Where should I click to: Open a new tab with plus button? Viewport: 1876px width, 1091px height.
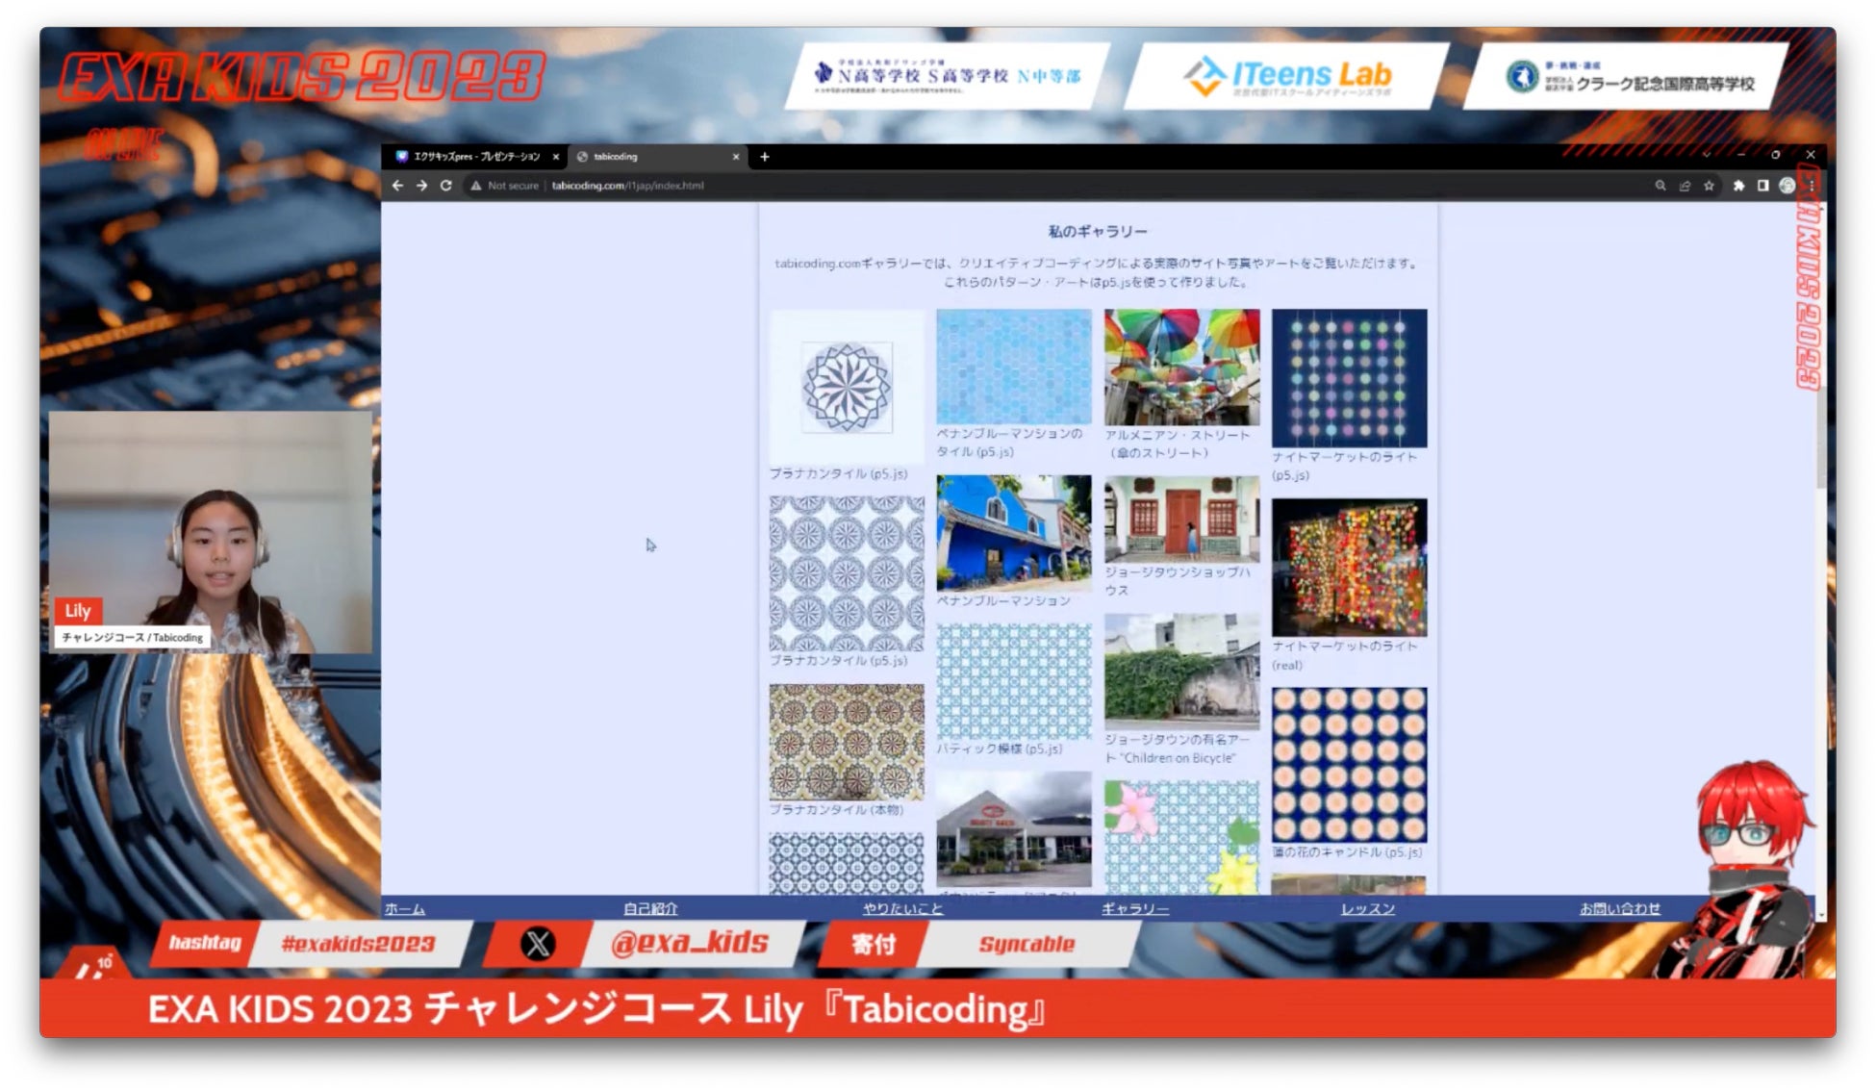(x=765, y=157)
